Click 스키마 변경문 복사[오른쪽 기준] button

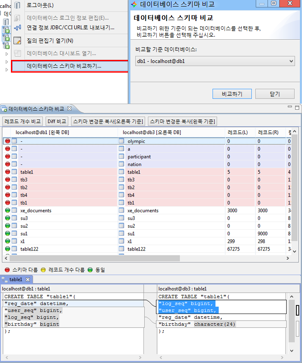tap(108, 121)
